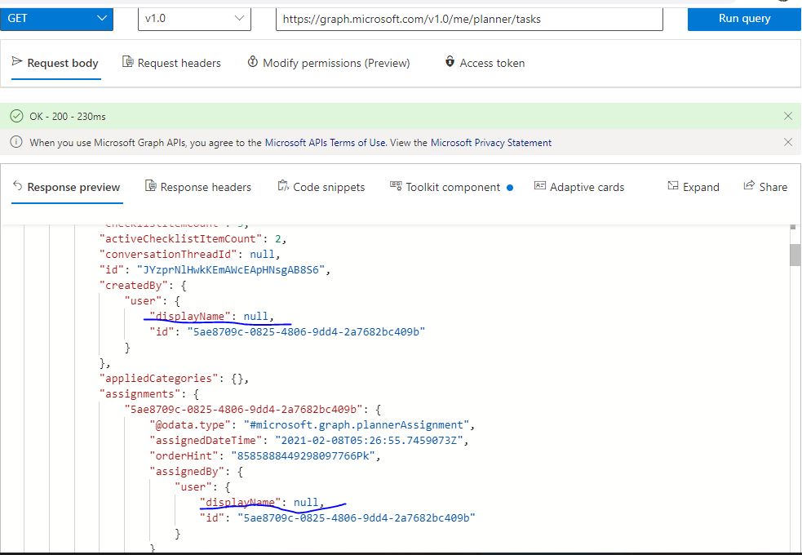This screenshot has width=802, height=555.
Task: Click the Expand button
Action: pyautogui.click(x=693, y=187)
